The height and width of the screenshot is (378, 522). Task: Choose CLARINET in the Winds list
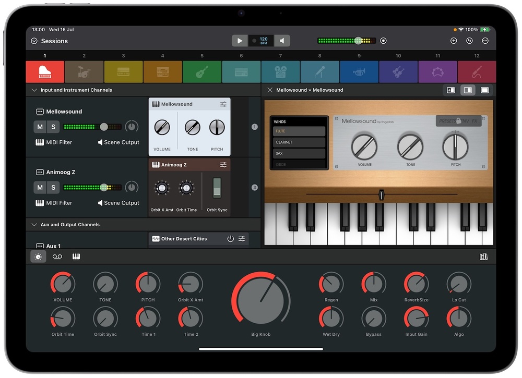[299, 142]
